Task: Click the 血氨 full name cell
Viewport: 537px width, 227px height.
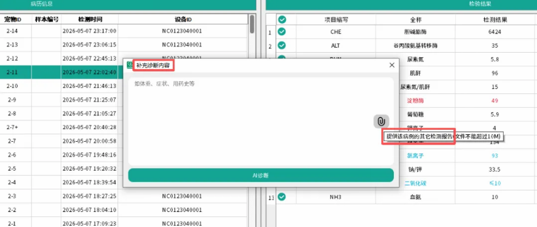Action: 415,197
